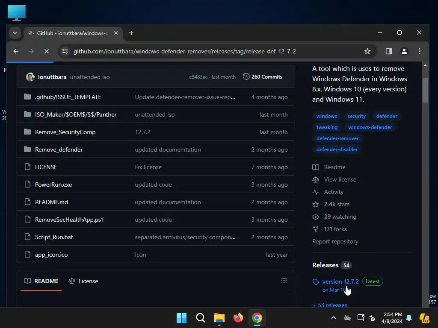Screen dimensions: 438x328
Task: Open the PowerRun.exe file
Action: click(53, 184)
